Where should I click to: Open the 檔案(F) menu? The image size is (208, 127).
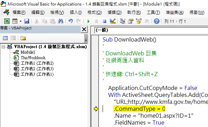coord(19,12)
